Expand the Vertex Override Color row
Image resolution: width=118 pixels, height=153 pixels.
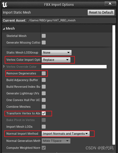[4, 66]
